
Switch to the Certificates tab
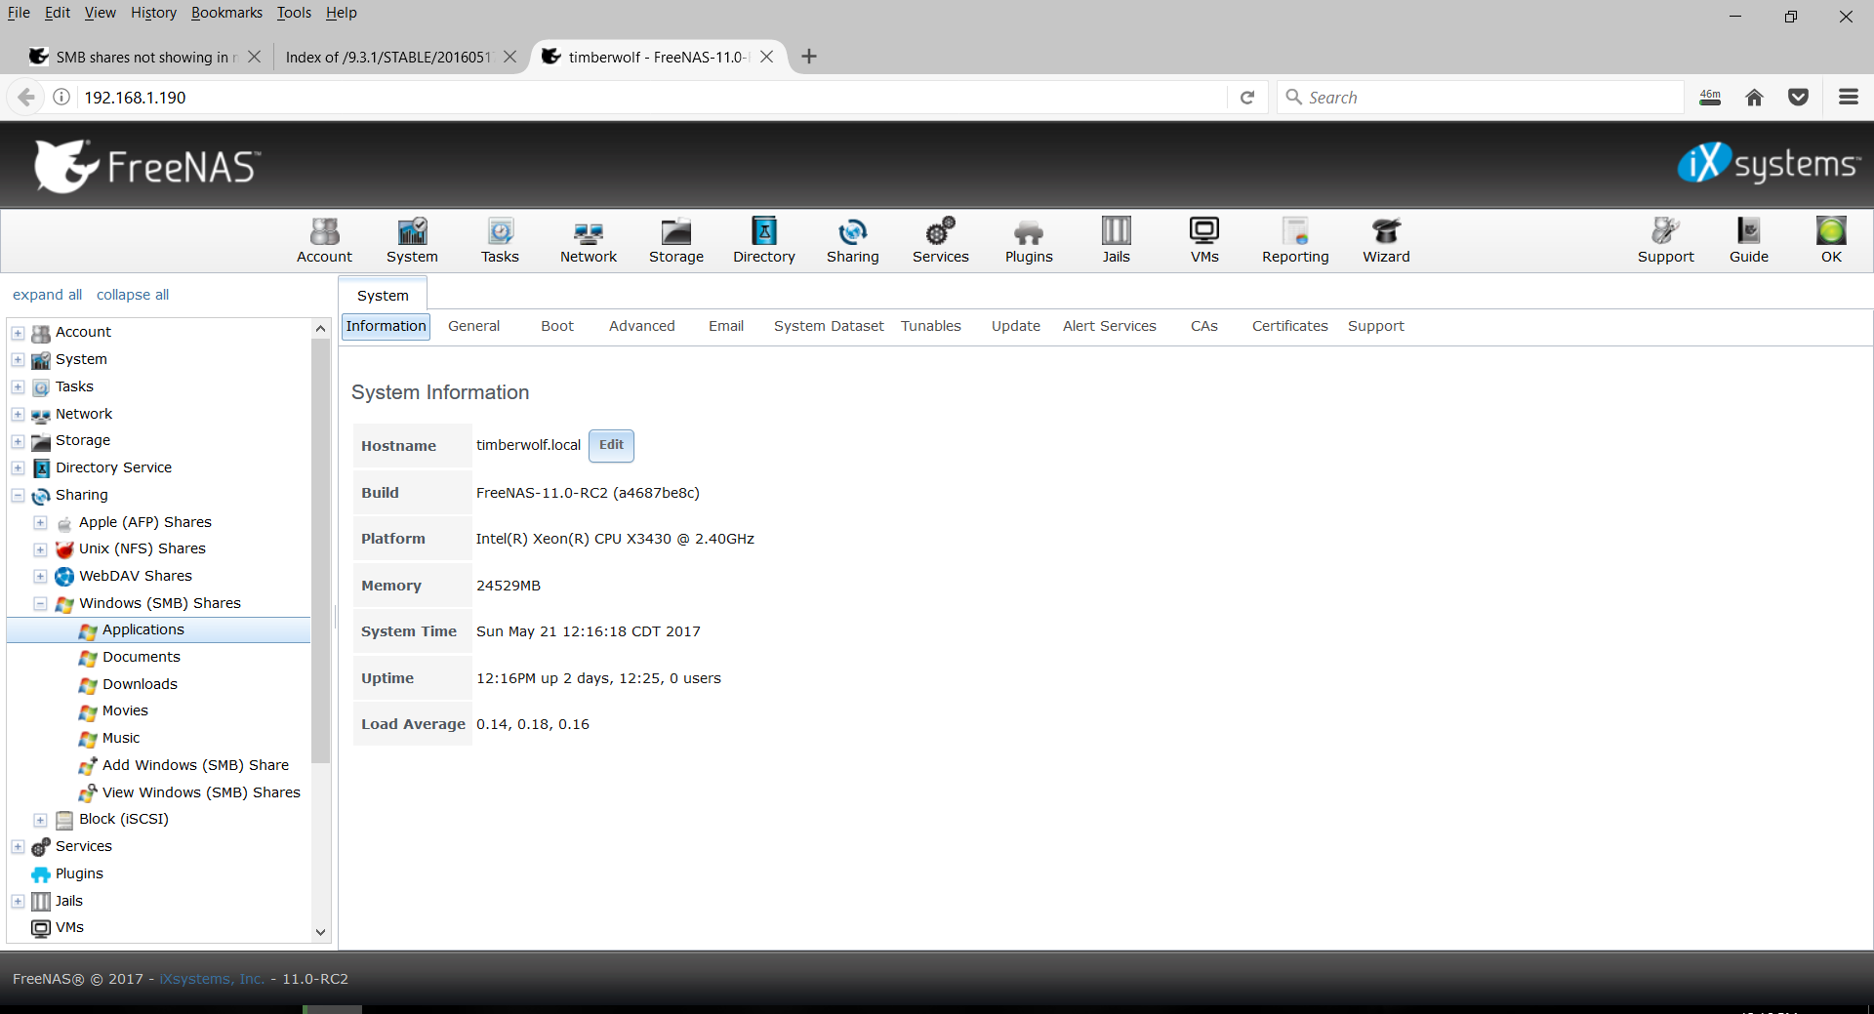[x=1290, y=326]
